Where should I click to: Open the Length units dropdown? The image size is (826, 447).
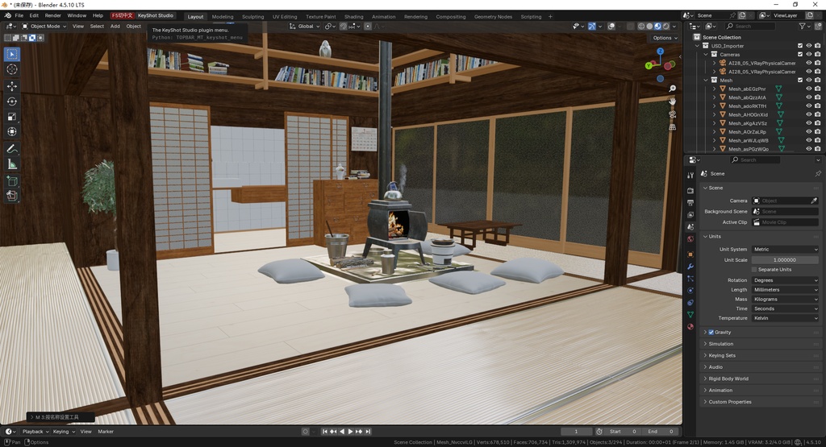pyautogui.click(x=785, y=290)
